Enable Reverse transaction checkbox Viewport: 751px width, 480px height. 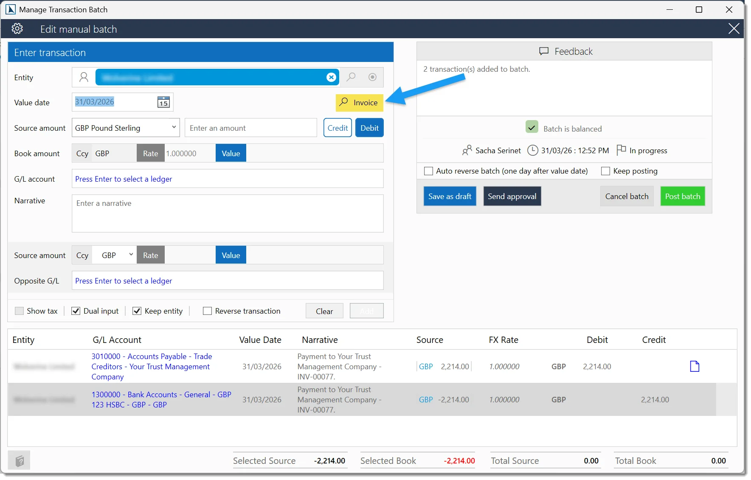click(x=207, y=311)
